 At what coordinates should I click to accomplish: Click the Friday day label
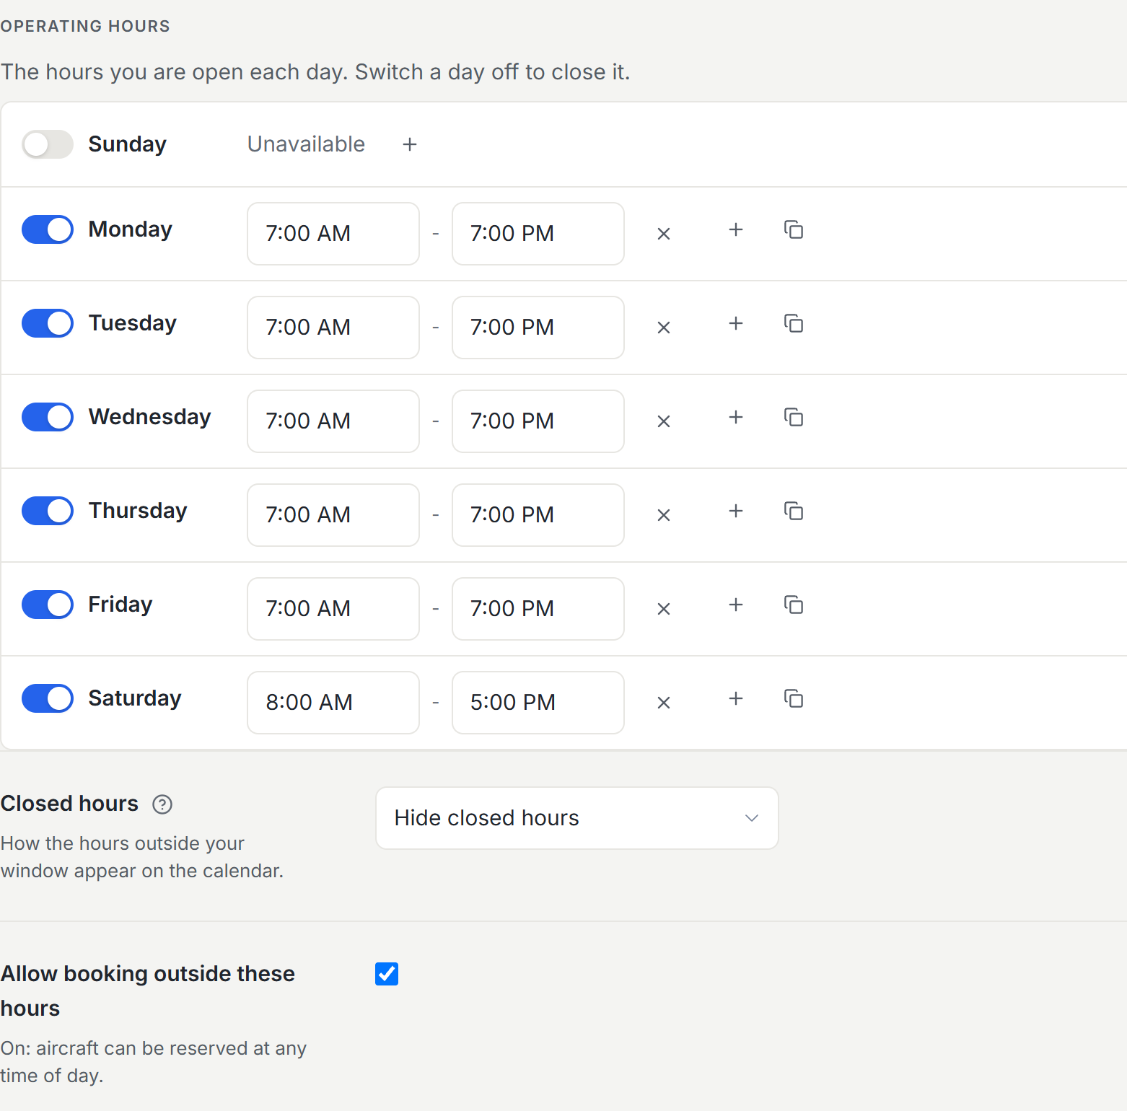(120, 605)
